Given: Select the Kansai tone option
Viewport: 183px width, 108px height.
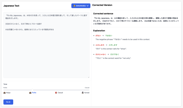Looking at the screenshot, I should click(x=85, y=92).
